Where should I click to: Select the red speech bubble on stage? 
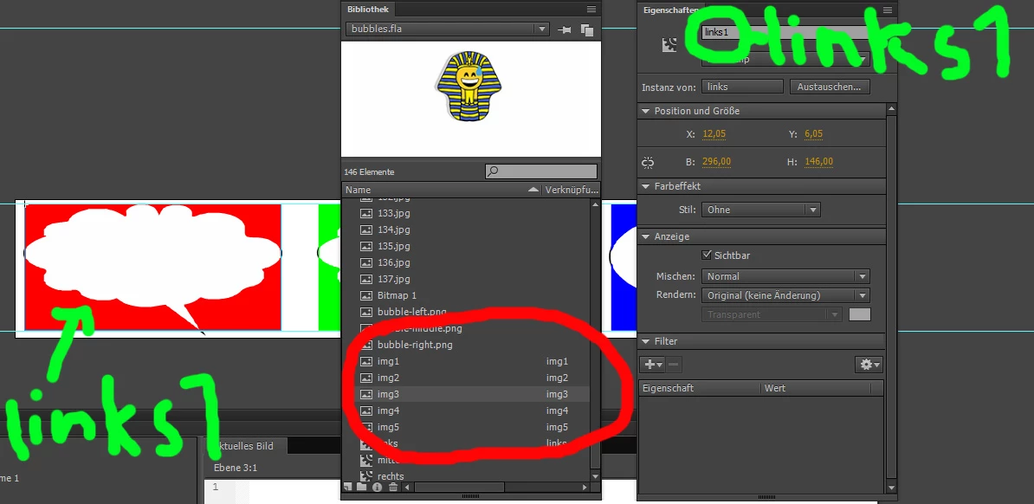tap(153, 267)
